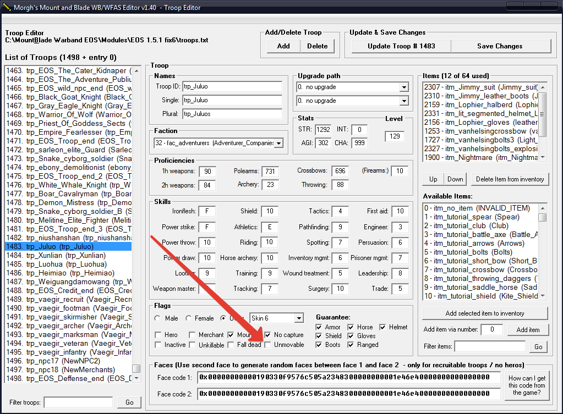Click the Troop ID input field

tap(232, 86)
